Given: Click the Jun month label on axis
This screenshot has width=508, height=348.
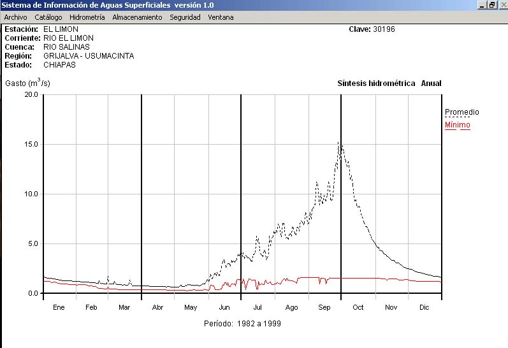Looking at the screenshot, I should click(224, 307).
